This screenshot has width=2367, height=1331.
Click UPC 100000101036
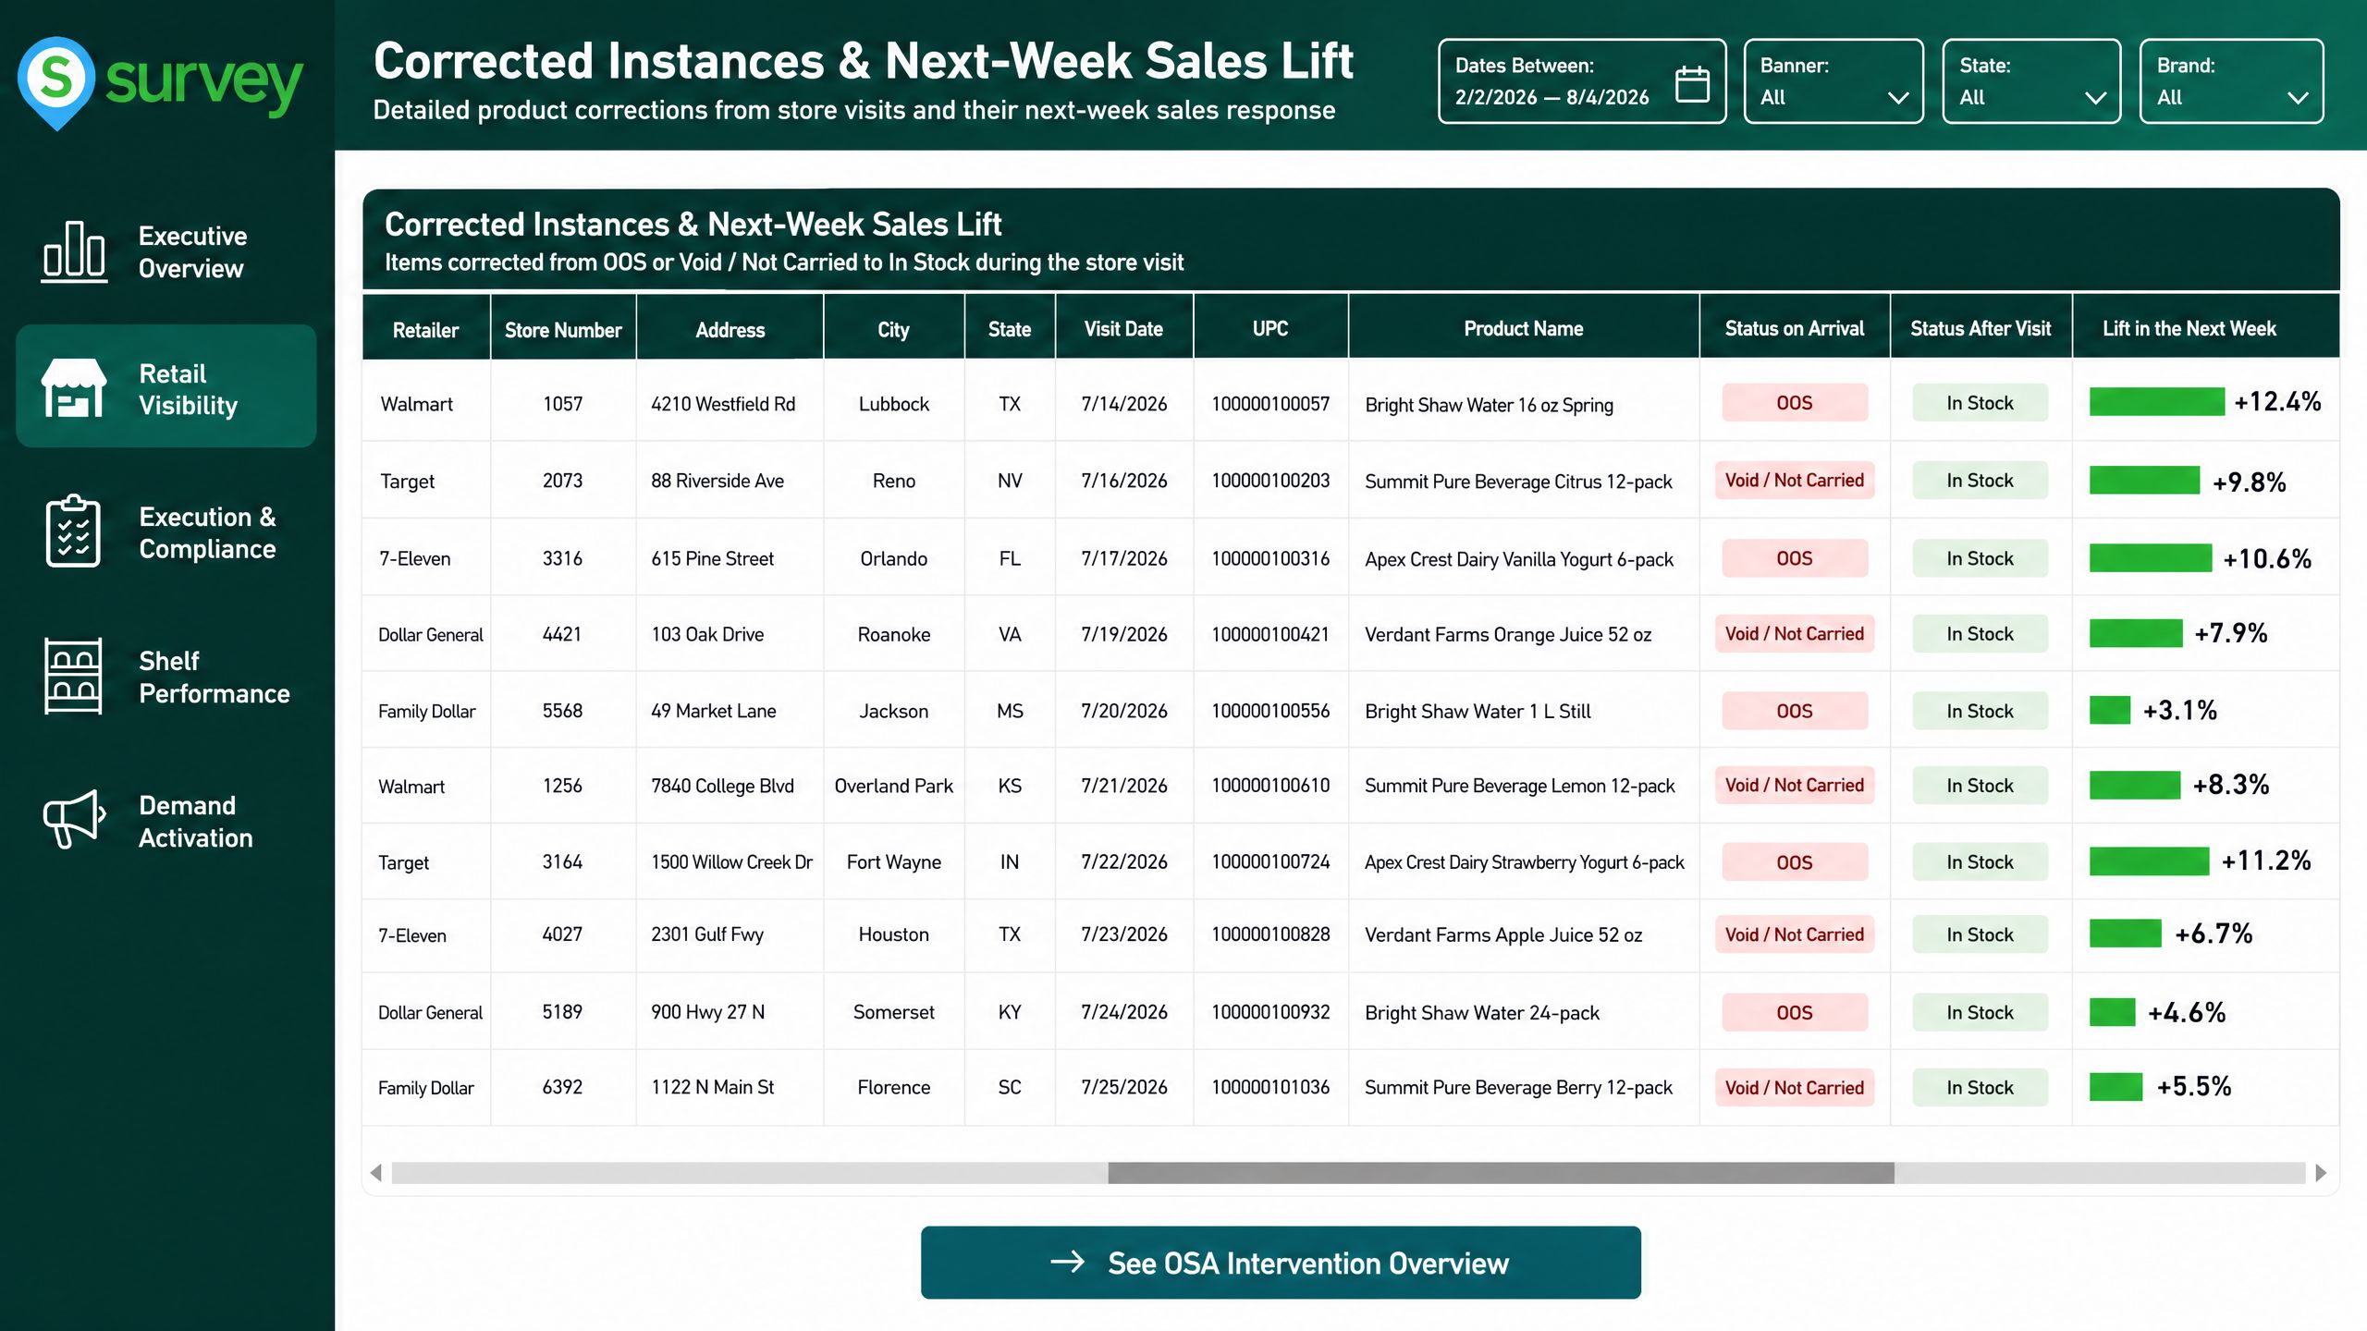pos(1270,1087)
